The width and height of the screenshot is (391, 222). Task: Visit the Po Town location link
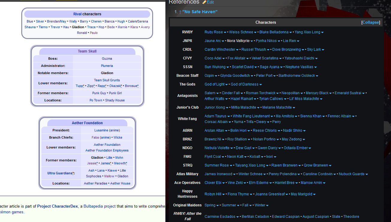tap(96, 100)
